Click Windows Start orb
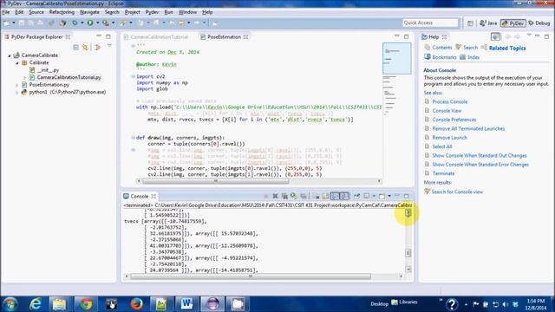 pyautogui.click(x=10, y=304)
